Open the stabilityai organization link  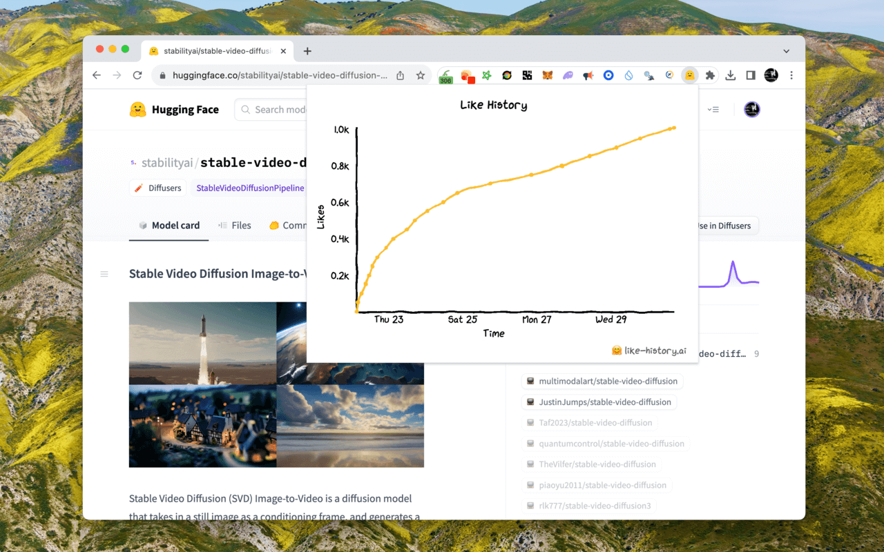pos(168,163)
